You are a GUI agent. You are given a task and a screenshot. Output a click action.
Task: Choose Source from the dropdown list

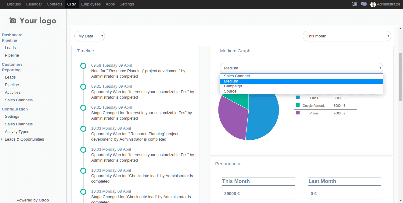click(x=301, y=91)
